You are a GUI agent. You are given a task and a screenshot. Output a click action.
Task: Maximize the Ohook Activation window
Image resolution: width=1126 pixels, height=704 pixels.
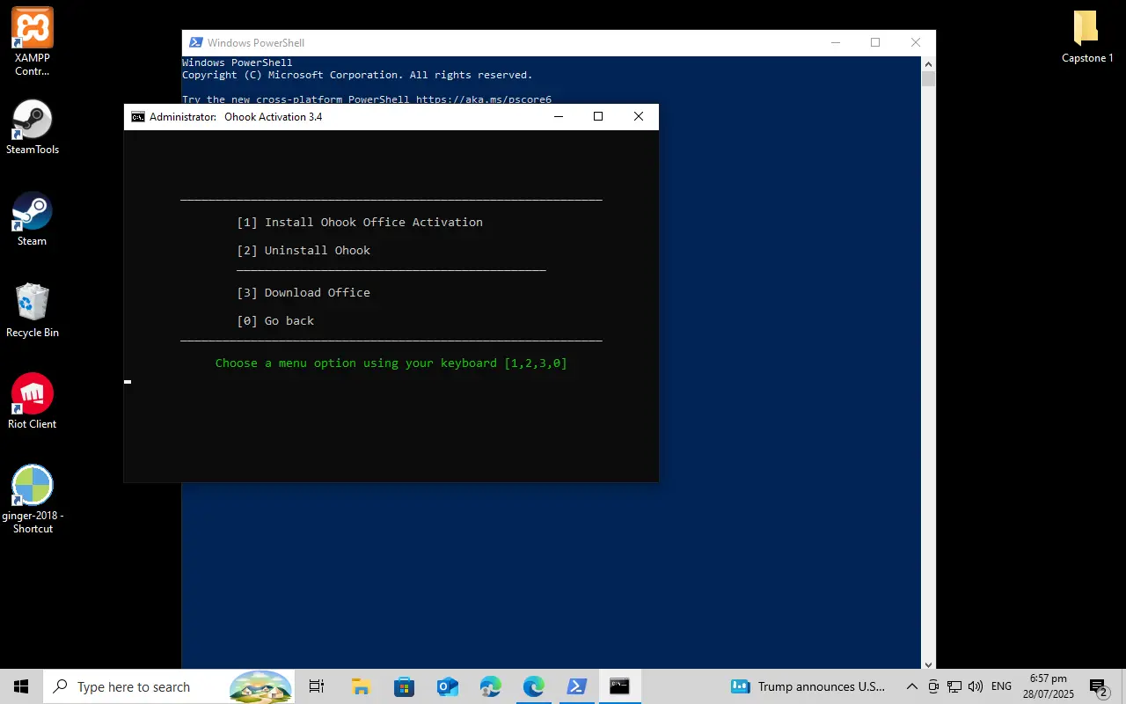click(598, 117)
